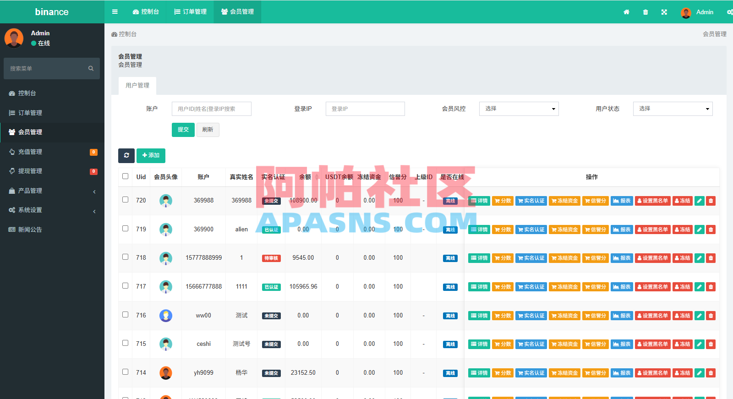Click 设置黑名单 button for Uid 717
This screenshot has height=399, width=733.
[653, 287]
